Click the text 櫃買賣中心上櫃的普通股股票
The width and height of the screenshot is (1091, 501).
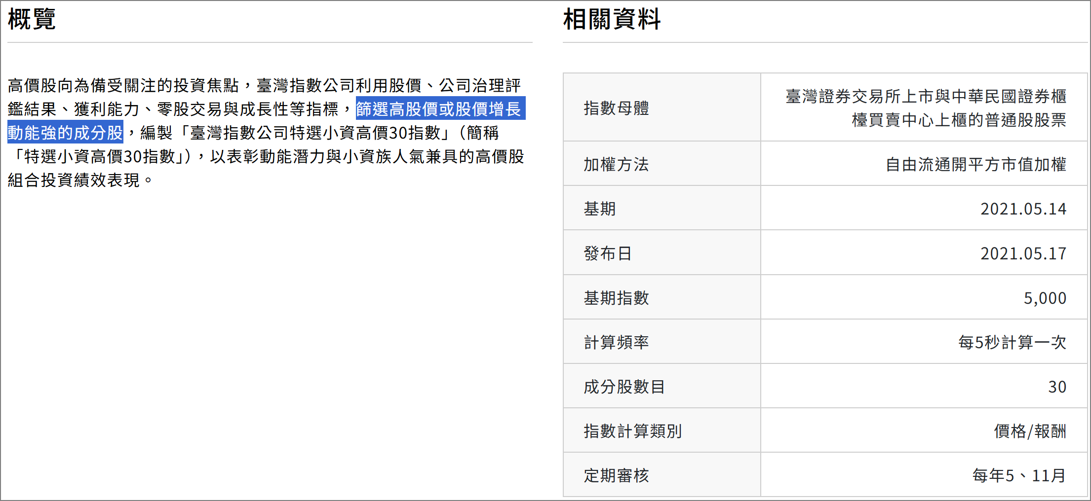[959, 119]
